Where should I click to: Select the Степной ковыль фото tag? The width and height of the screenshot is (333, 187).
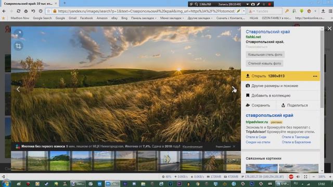264,63
